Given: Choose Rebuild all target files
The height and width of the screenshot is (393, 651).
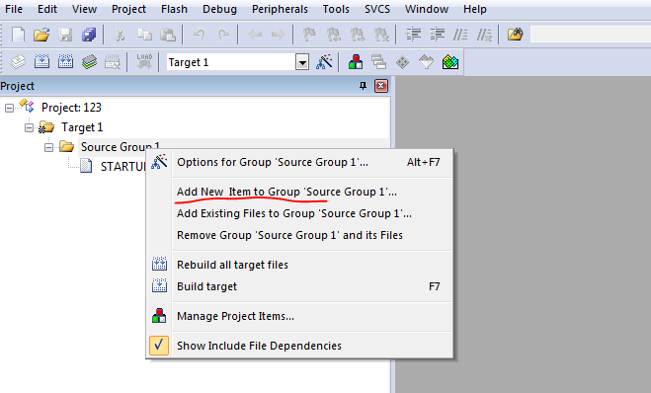Looking at the screenshot, I should pos(300,265).
